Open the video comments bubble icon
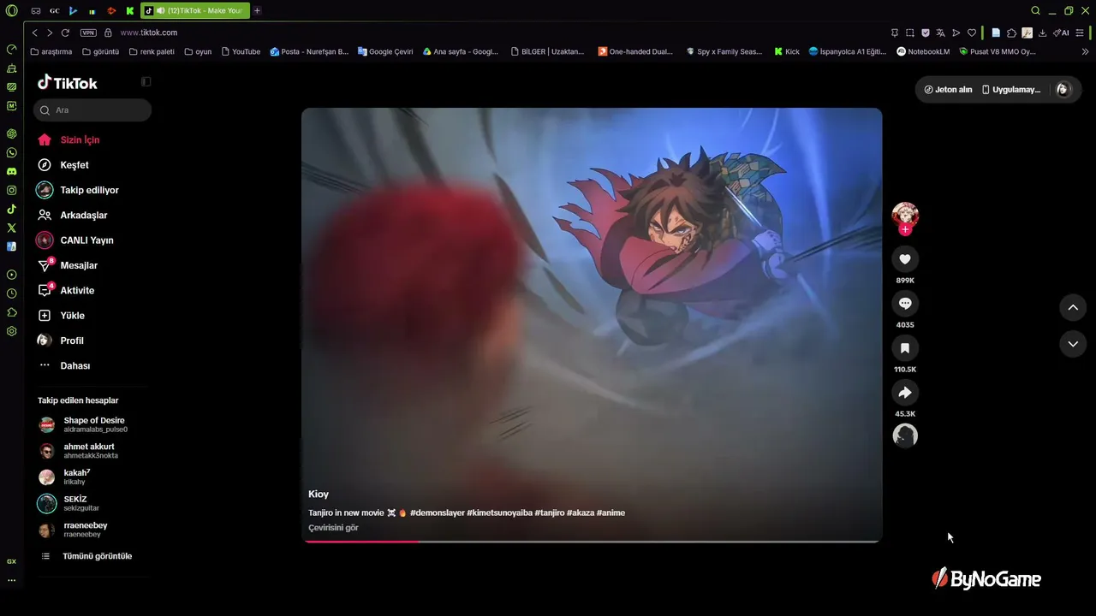Image resolution: width=1096 pixels, height=616 pixels. [x=905, y=304]
